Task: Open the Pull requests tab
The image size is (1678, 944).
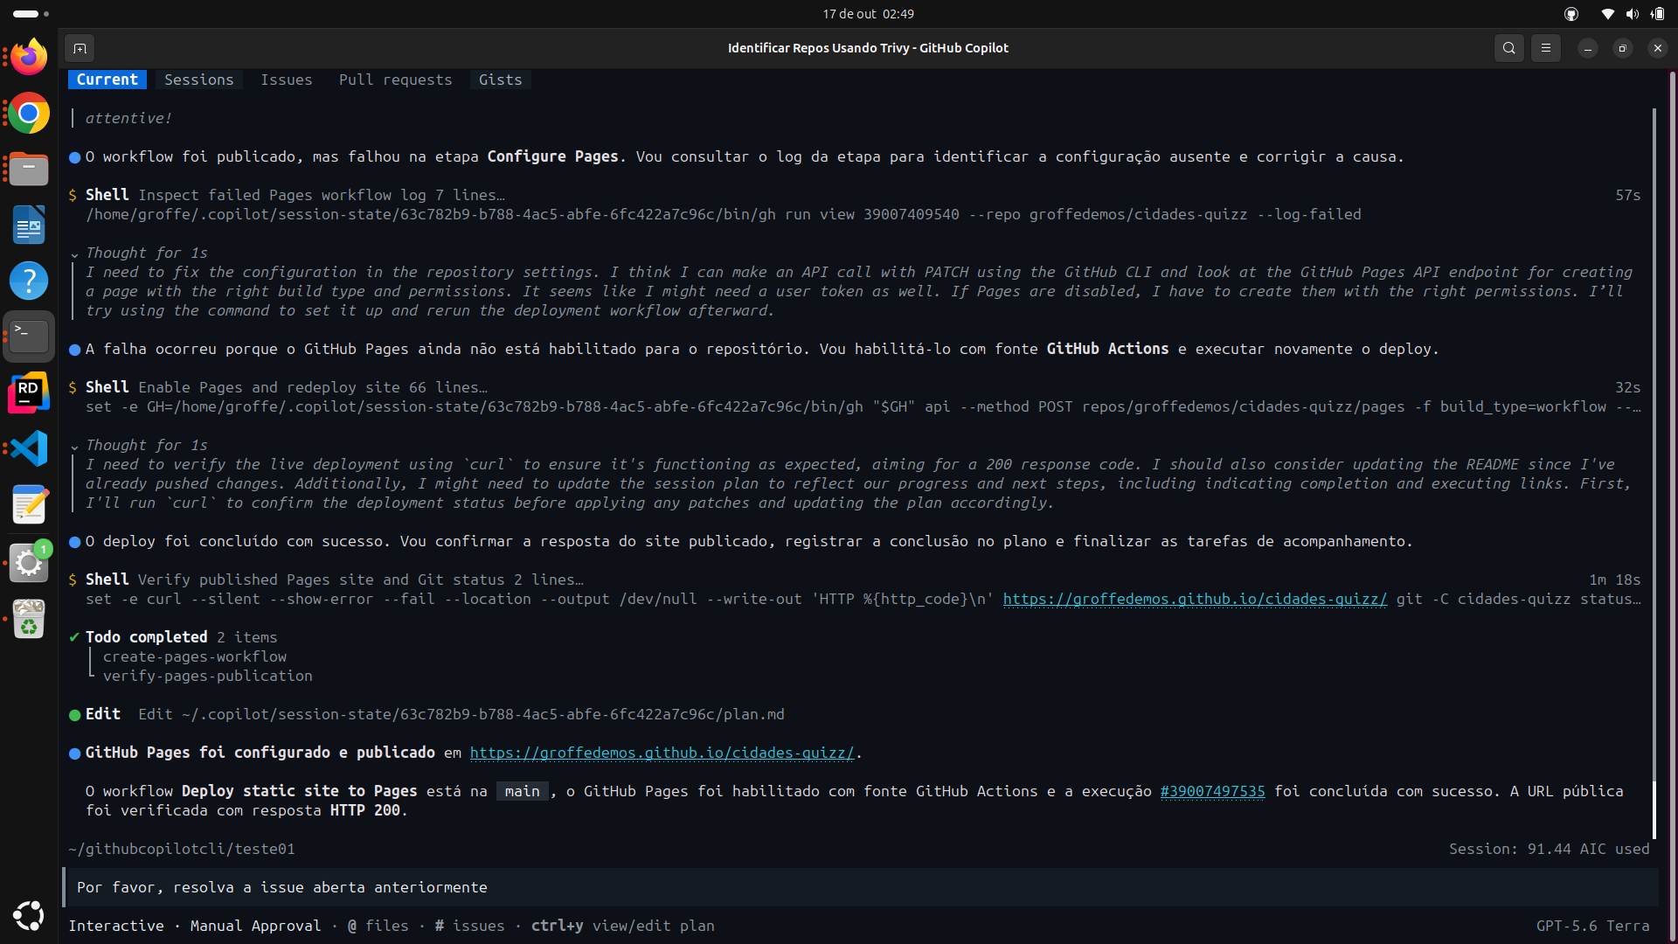Action: (396, 80)
